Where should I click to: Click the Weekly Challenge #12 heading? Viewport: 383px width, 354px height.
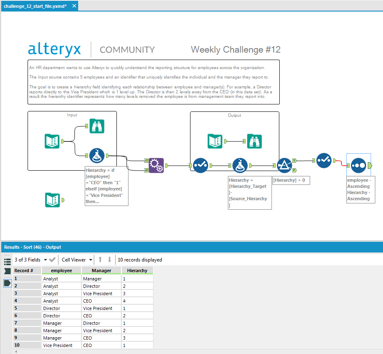tap(235, 50)
